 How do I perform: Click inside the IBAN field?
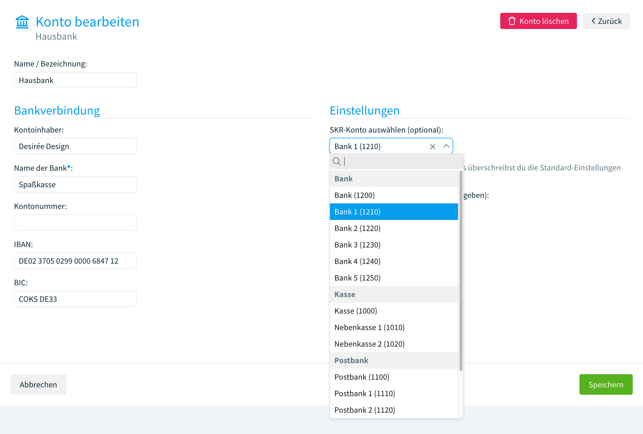(x=75, y=261)
